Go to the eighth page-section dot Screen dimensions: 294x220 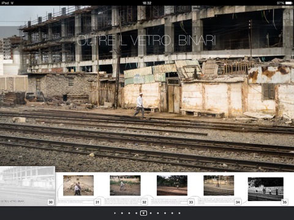165,213
